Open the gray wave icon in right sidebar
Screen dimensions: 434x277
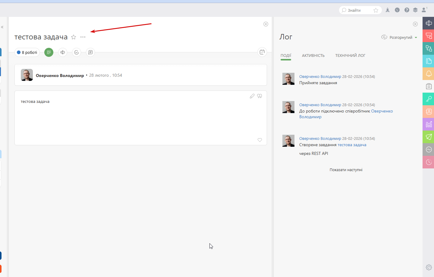(x=428, y=149)
